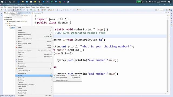The height and width of the screenshot is (97, 173).
Task: Open File Explorer from the taskbar
Action: (x=23, y=2)
